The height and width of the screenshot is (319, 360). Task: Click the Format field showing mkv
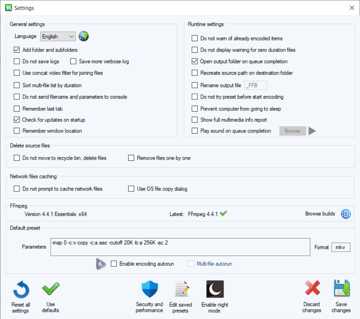[341, 247]
